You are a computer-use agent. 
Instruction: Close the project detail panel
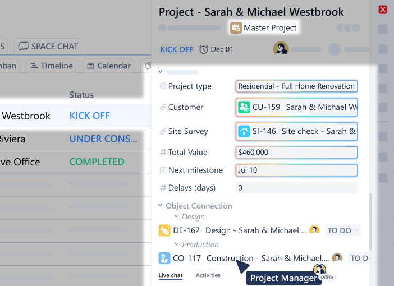[383, 10]
